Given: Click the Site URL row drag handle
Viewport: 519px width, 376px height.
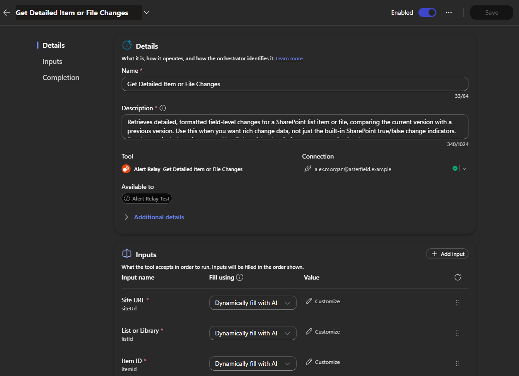Looking at the screenshot, I should pos(457,303).
